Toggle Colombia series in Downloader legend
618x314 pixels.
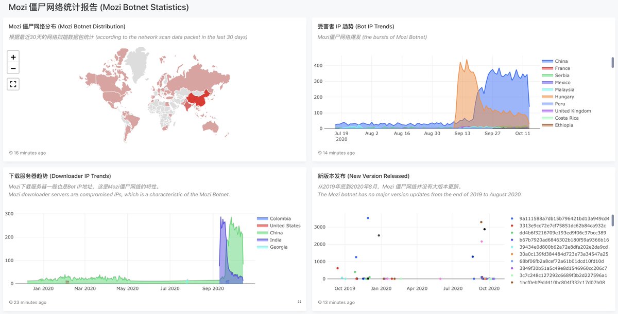(x=274, y=219)
